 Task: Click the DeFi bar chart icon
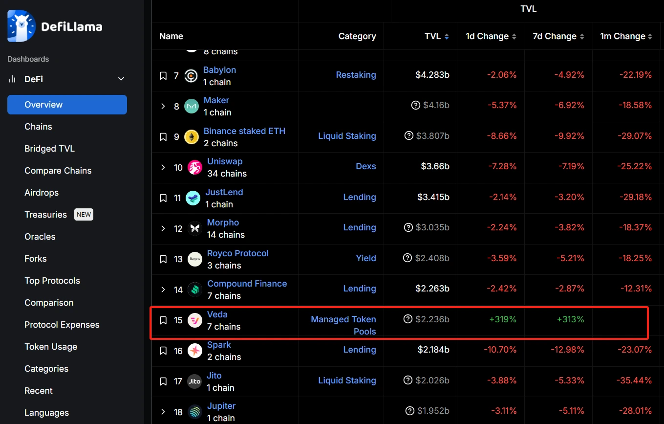(x=13, y=79)
